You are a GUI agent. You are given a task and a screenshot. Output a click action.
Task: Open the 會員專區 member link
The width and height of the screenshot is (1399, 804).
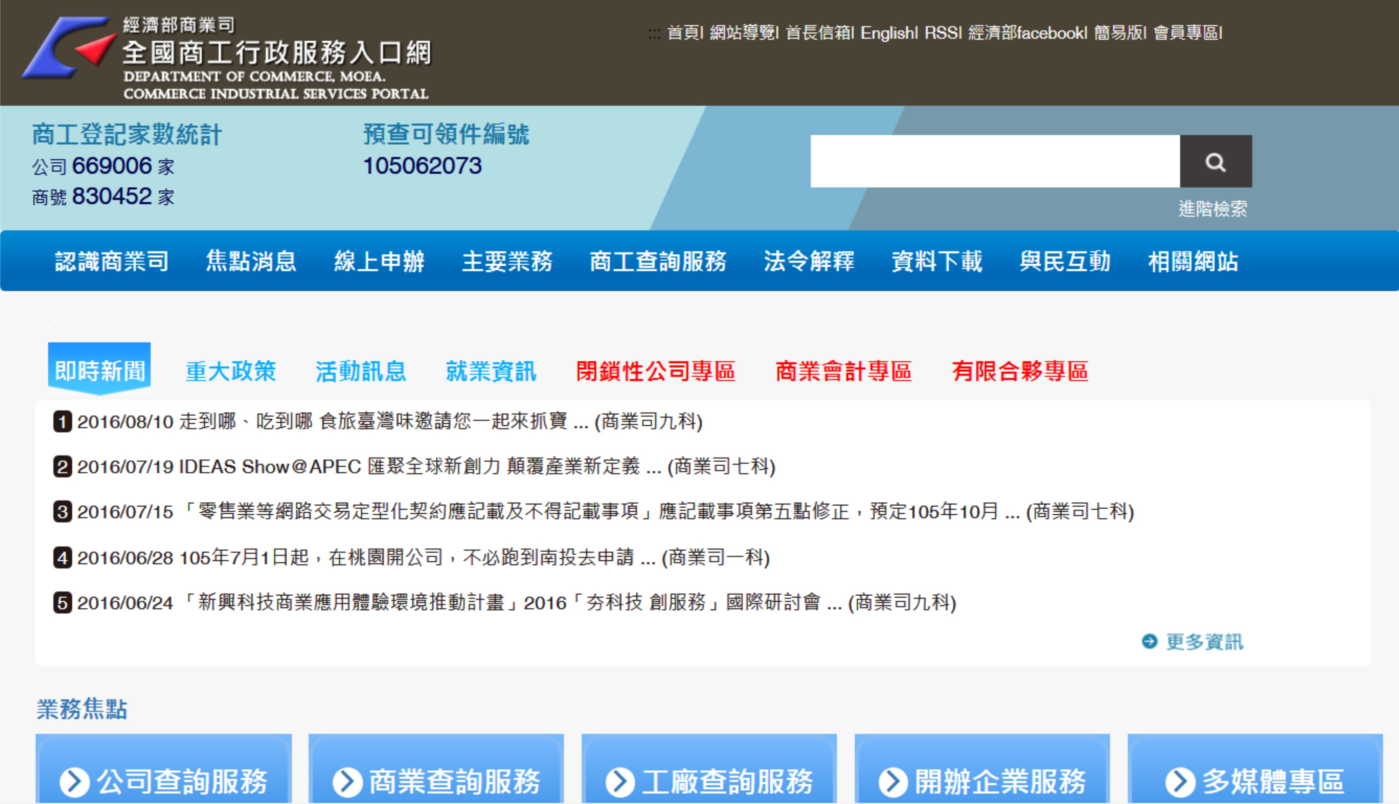pos(1186,33)
